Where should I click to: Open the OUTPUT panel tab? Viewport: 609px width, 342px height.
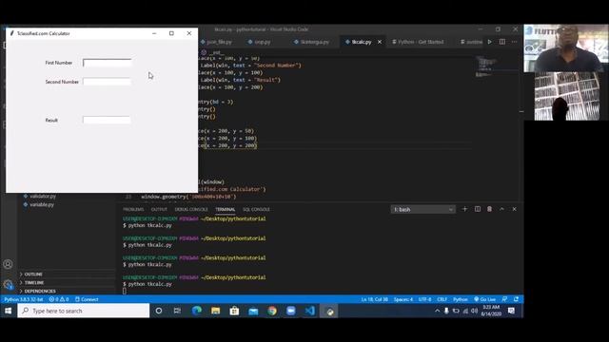[159, 209]
